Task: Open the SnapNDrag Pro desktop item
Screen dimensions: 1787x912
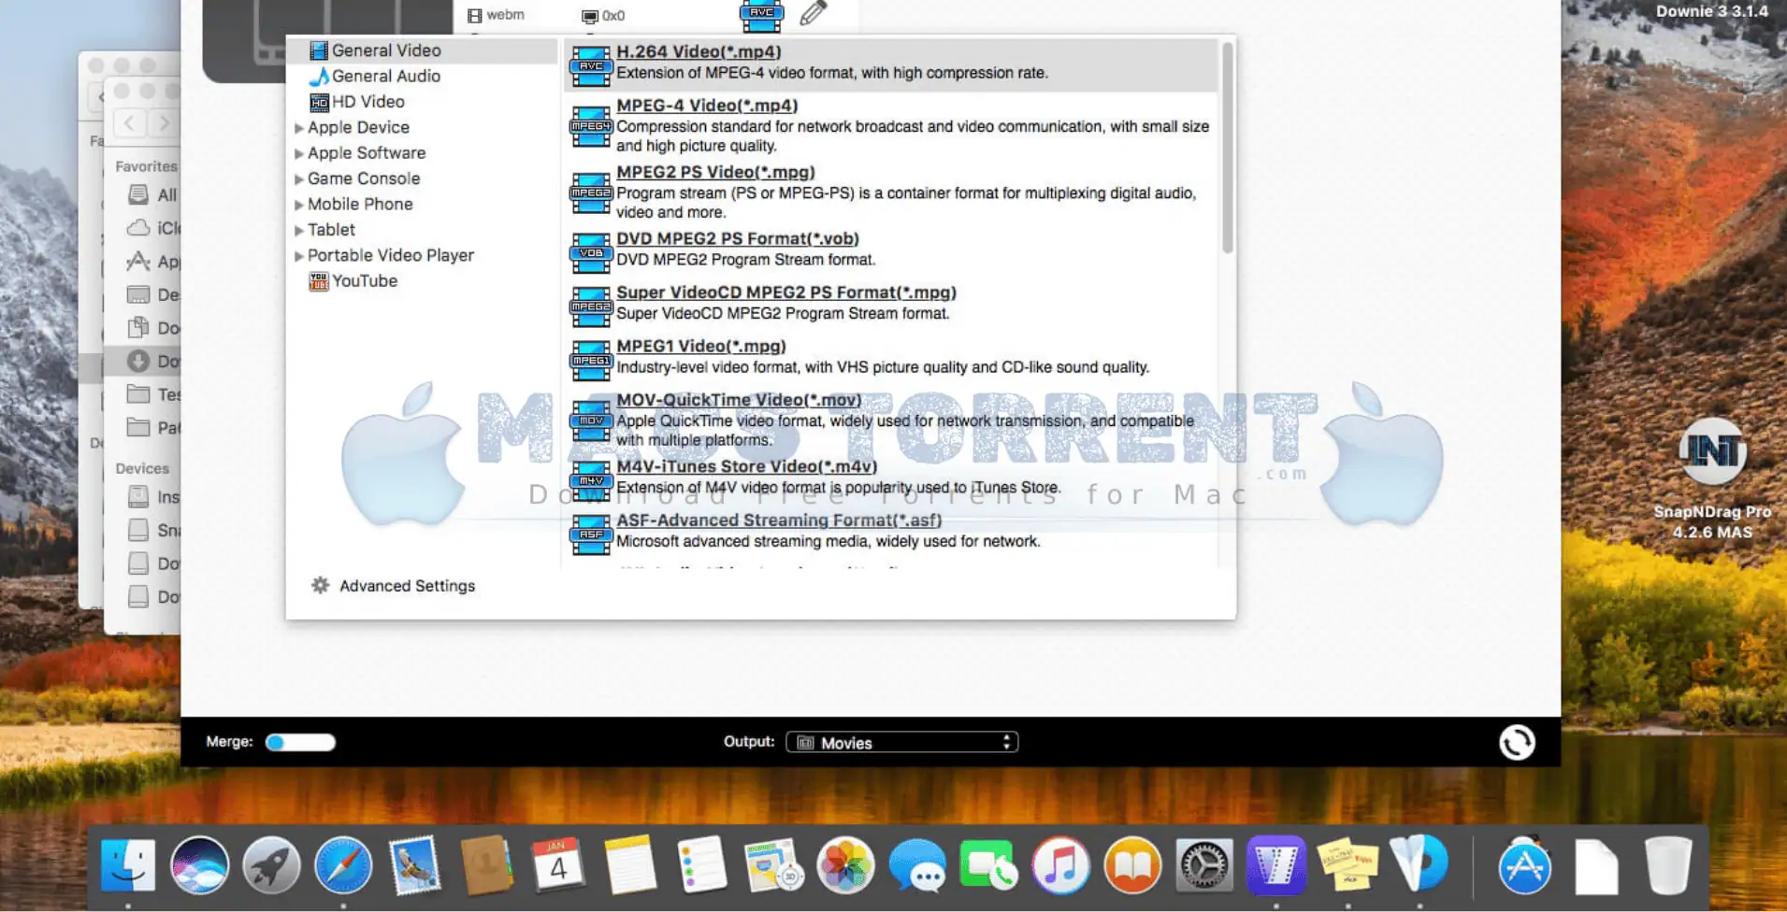Action: coord(1712,478)
